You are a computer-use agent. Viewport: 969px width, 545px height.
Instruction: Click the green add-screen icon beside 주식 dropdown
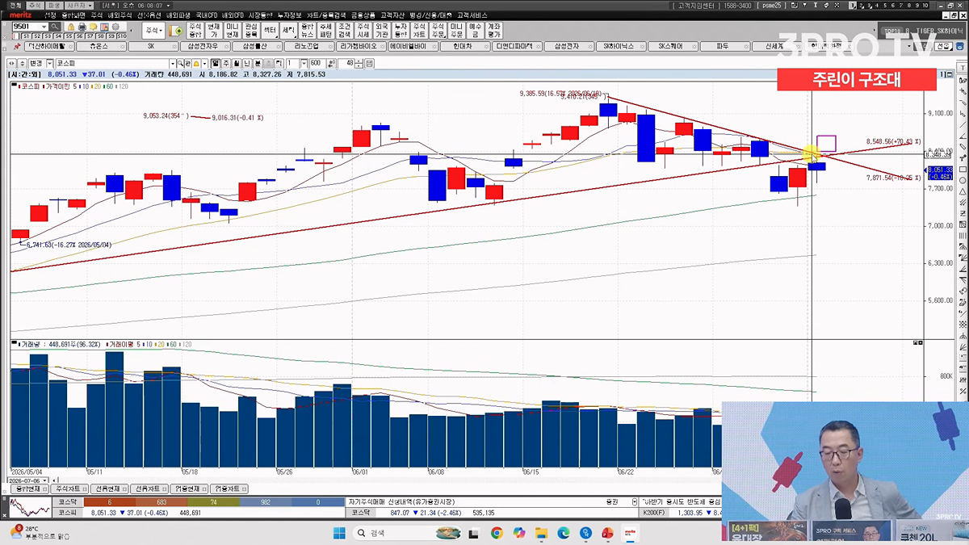(x=176, y=31)
